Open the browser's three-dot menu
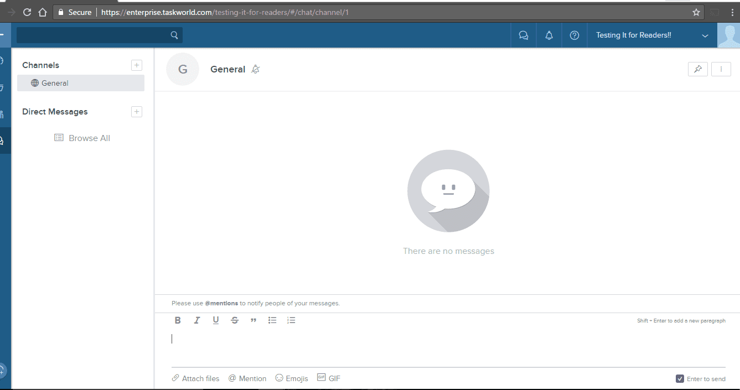This screenshot has width=740, height=390. coord(733,12)
